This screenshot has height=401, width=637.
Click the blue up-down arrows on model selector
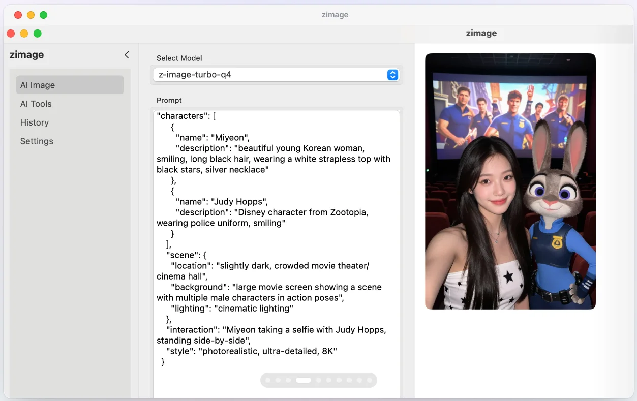tap(392, 75)
